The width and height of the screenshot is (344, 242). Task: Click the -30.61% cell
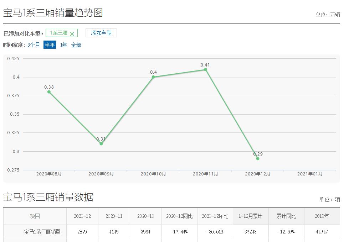pos(215,232)
